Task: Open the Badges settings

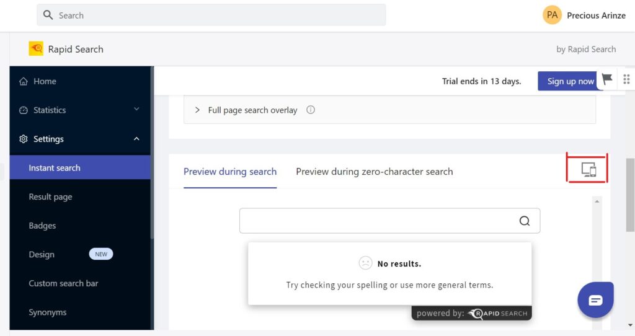Action: click(x=42, y=226)
